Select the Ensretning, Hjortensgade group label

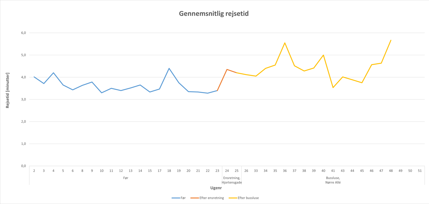coord(232,180)
